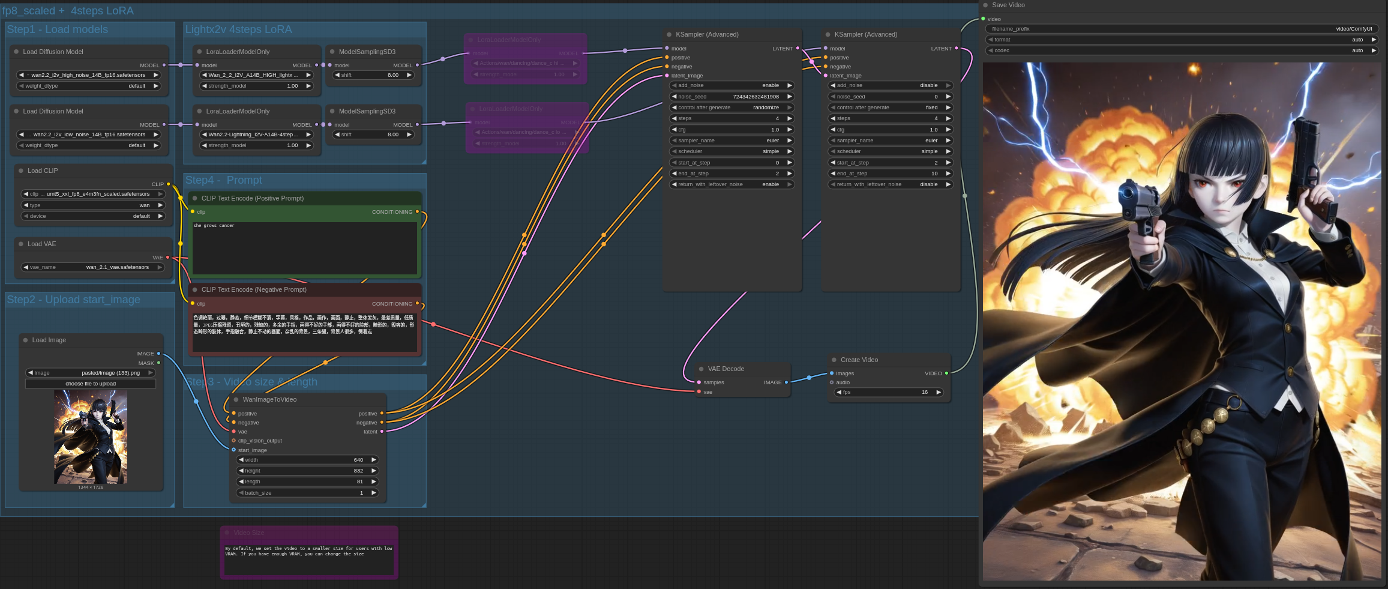Click the 'Step1 - Load models' group title
1388x589 pixels.
pos(58,29)
